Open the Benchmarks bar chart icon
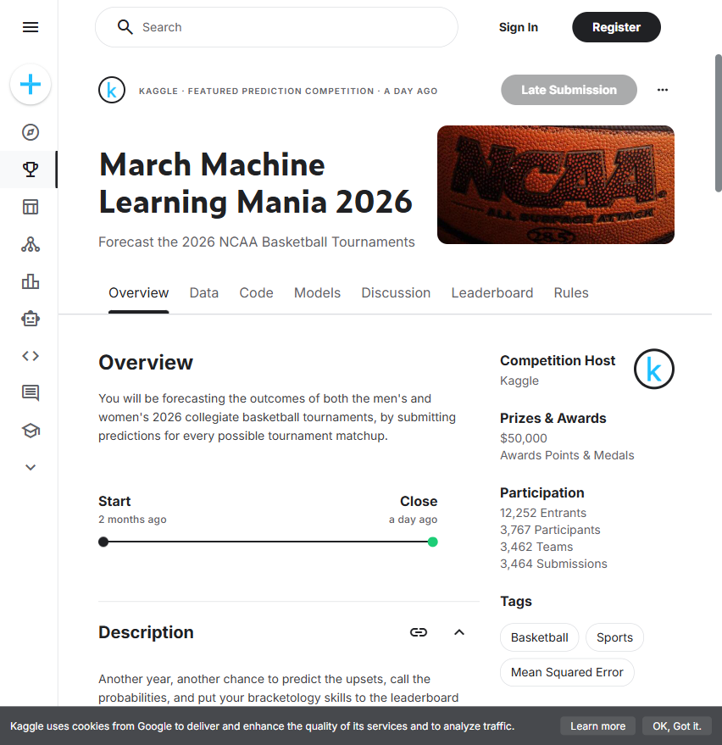Viewport: 722px width, 745px height. point(31,281)
